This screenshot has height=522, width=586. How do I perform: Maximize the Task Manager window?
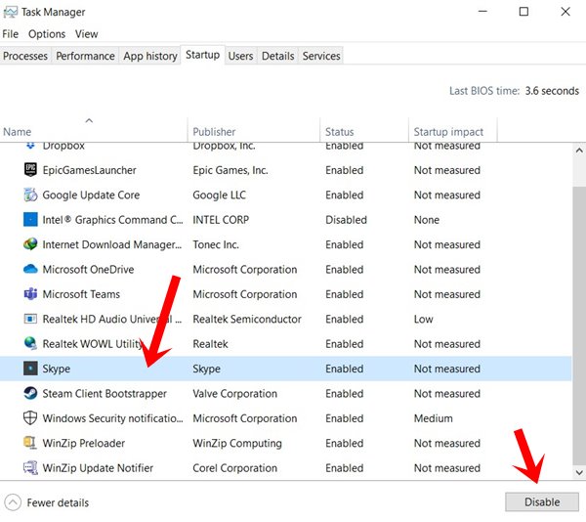pos(523,12)
